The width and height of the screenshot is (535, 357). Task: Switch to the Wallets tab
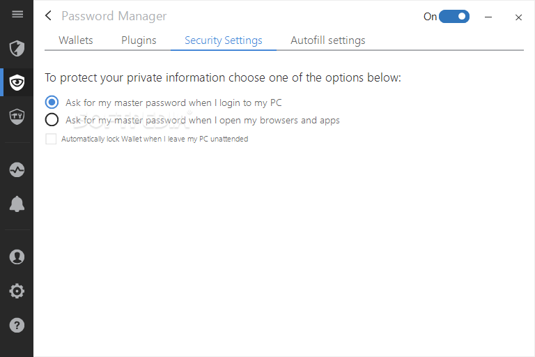pos(76,40)
